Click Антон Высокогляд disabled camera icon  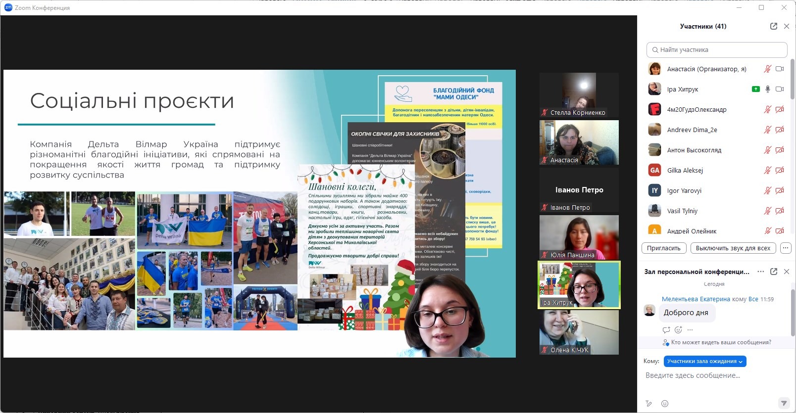(780, 150)
